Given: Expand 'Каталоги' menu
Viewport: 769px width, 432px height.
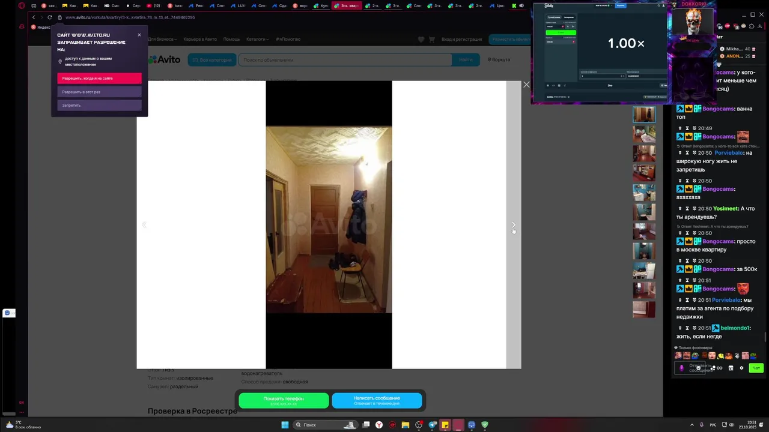Looking at the screenshot, I should click(x=257, y=39).
